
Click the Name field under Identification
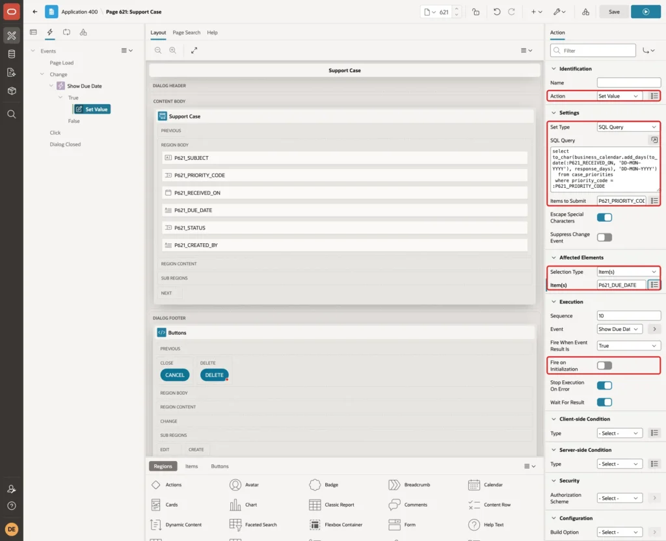click(629, 83)
